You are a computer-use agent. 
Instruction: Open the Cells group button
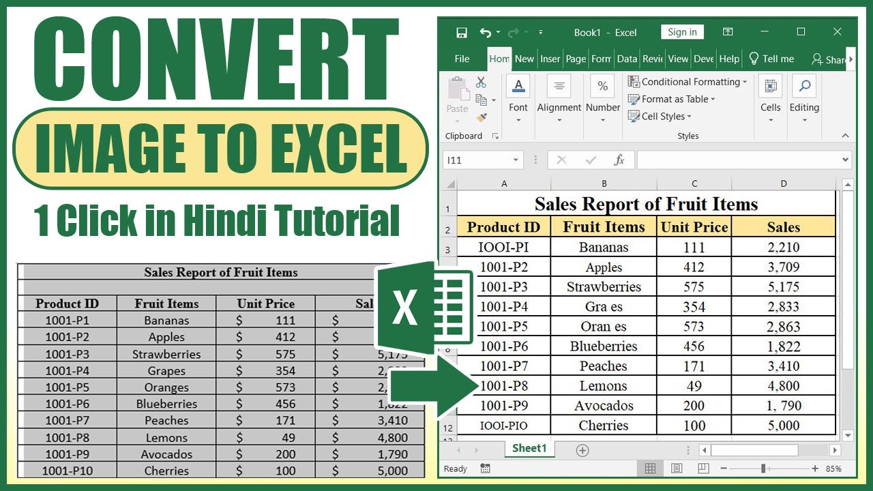(771, 100)
